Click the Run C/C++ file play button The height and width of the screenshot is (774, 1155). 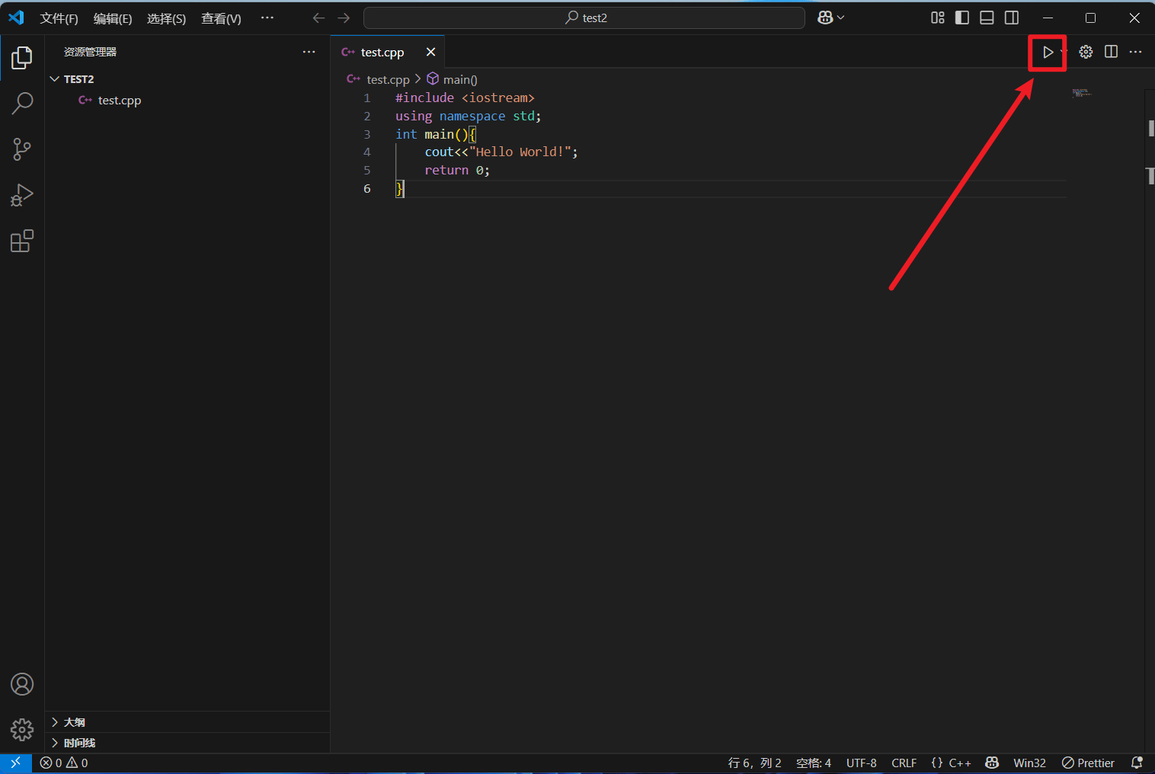tap(1048, 52)
